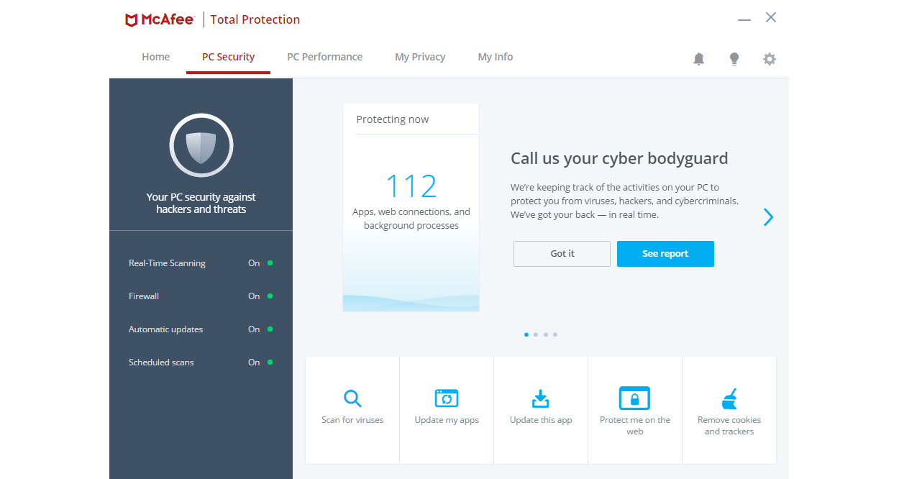
Task: Switch to the Home tab
Action: pos(155,57)
